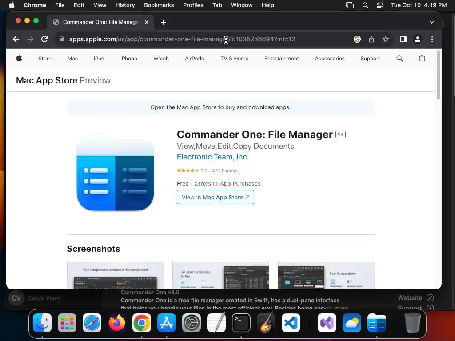Launch Firefox from the Dock
This screenshot has height=341, width=455.
tap(117, 323)
